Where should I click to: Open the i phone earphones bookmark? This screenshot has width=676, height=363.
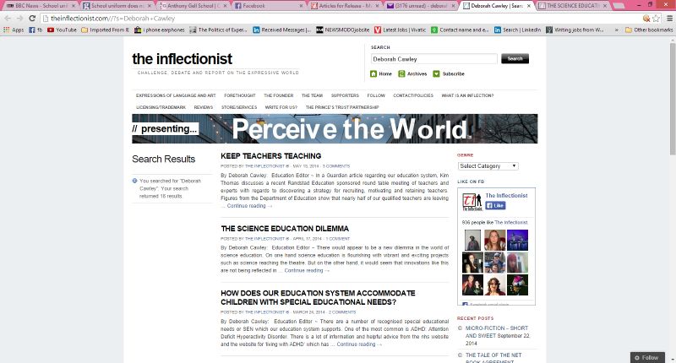tap(160, 30)
